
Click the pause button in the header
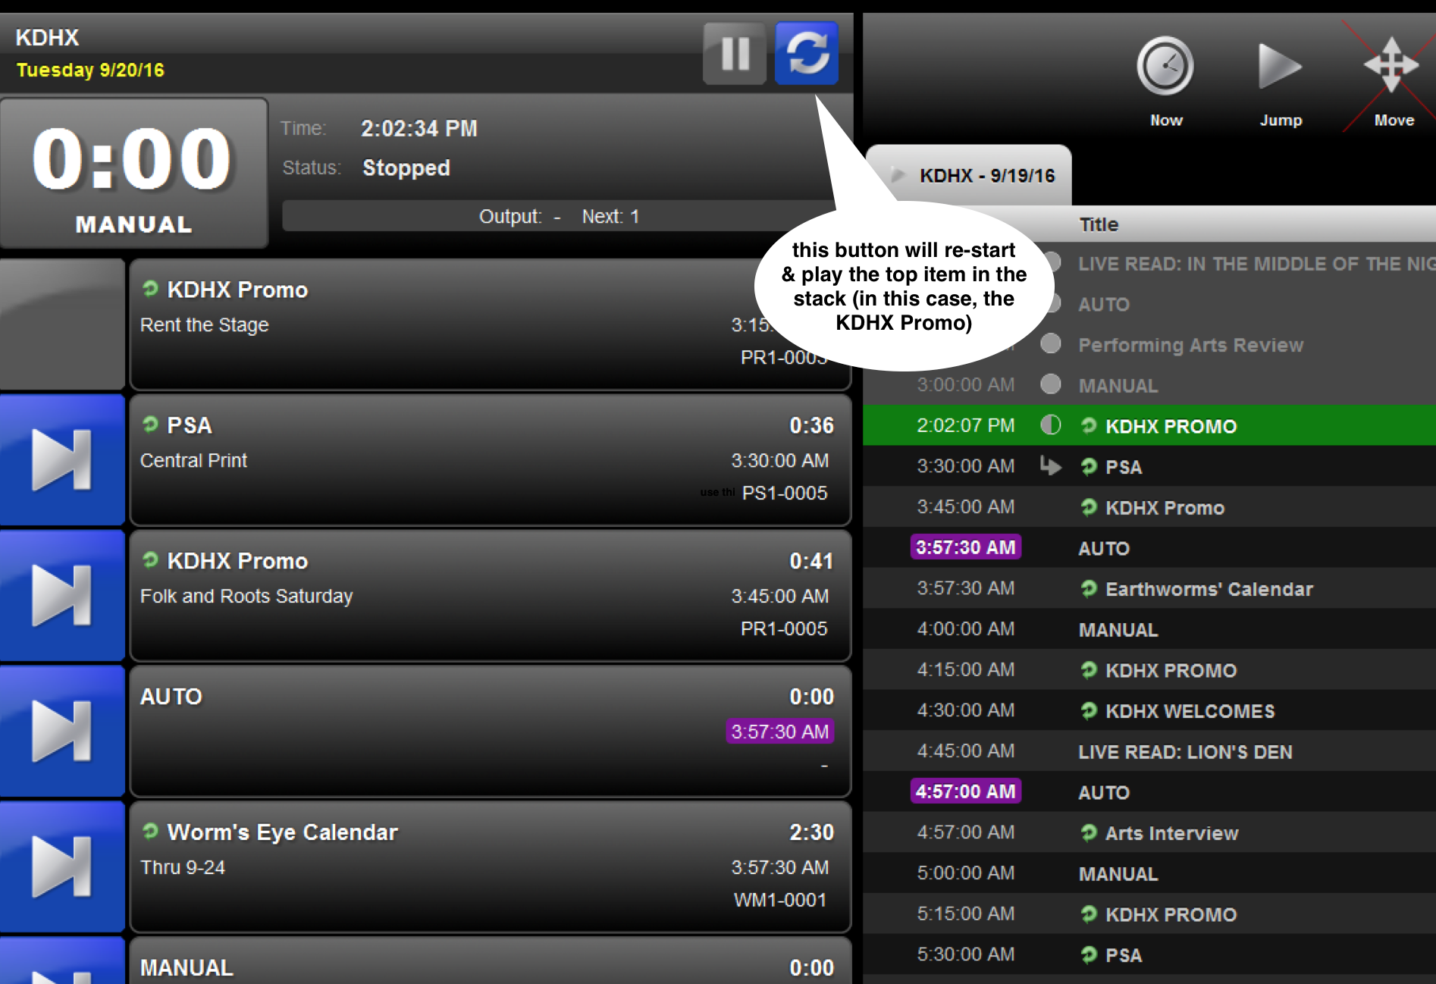pos(734,54)
